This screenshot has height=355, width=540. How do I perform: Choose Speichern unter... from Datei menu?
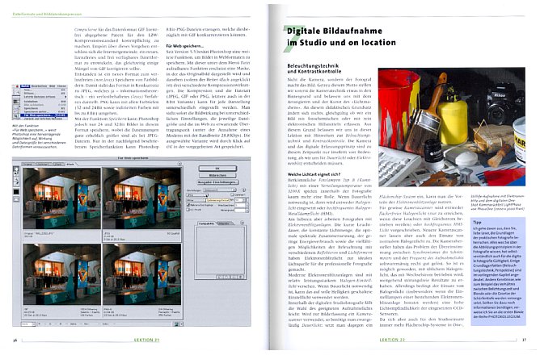point(44,111)
